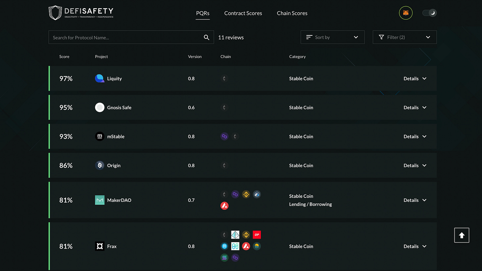Click Arbitrum chain icon in MakerDAO row
Image resolution: width=482 pixels, height=271 pixels.
click(257, 194)
